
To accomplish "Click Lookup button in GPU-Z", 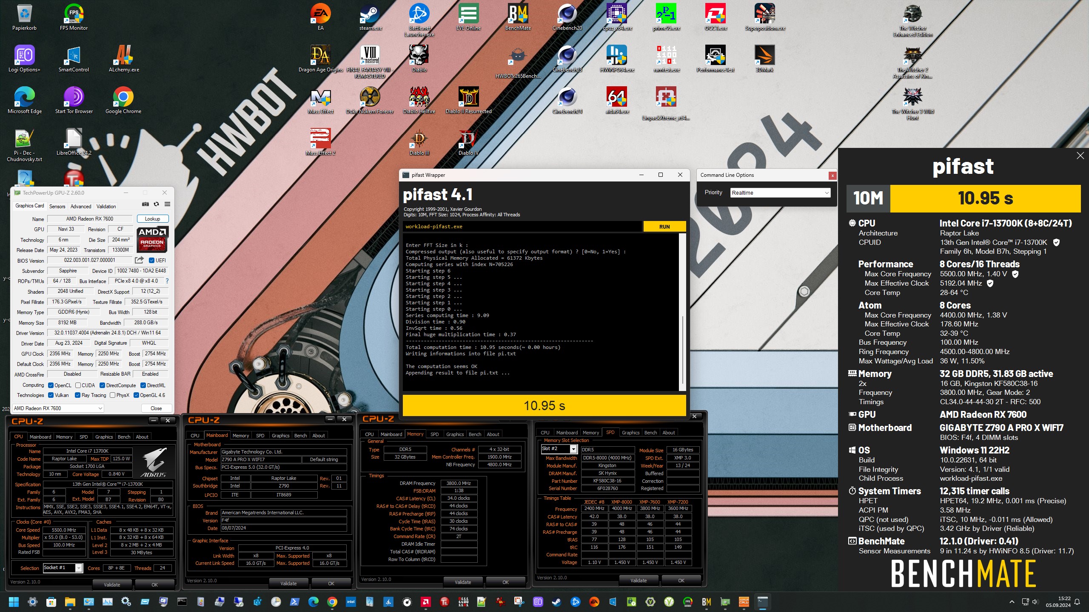I will coord(153,219).
